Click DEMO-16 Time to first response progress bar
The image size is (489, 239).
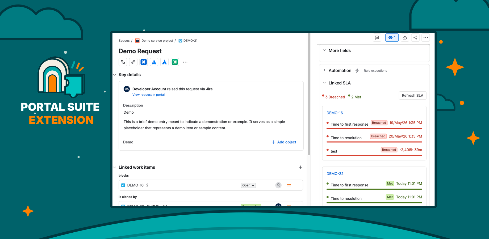point(374,129)
